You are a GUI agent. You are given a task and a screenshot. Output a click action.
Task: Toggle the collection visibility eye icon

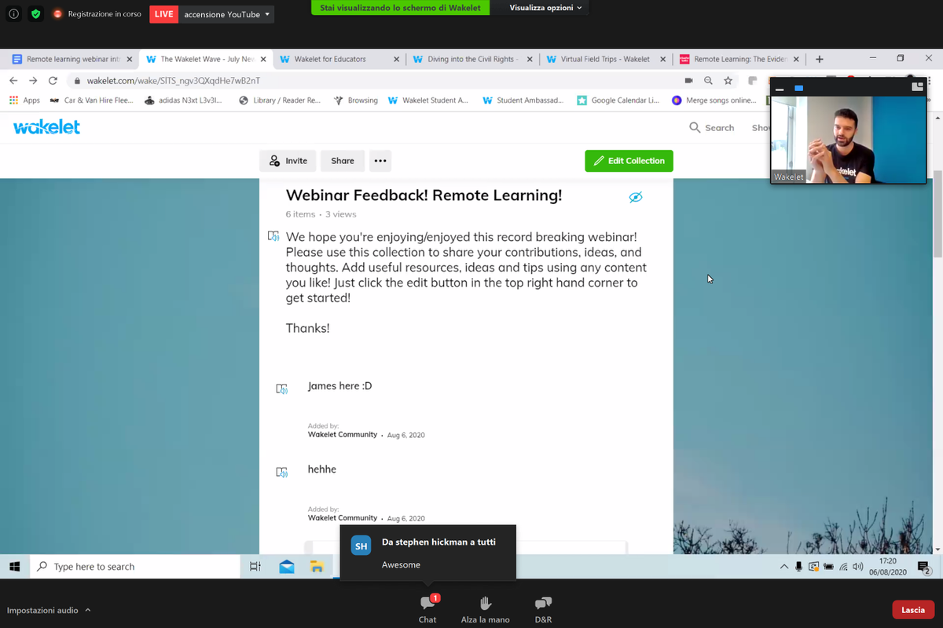[x=636, y=197]
